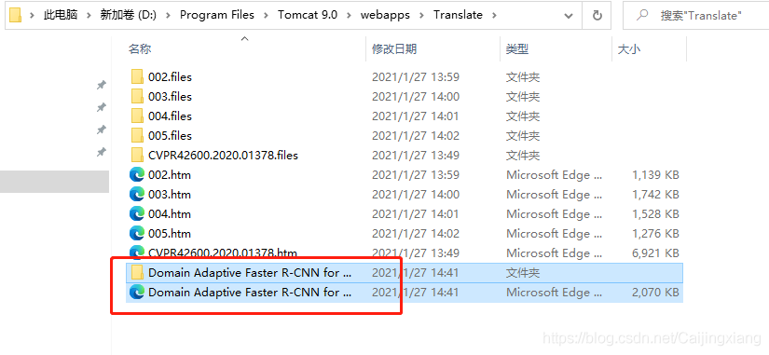The height and width of the screenshot is (355, 769).
Task: Expand the chevron after Translate
Action: tap(494, 15)
